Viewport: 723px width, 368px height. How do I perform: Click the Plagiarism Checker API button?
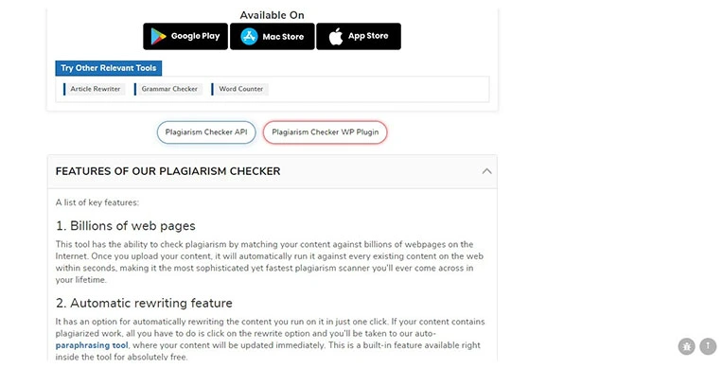[206, 132]
